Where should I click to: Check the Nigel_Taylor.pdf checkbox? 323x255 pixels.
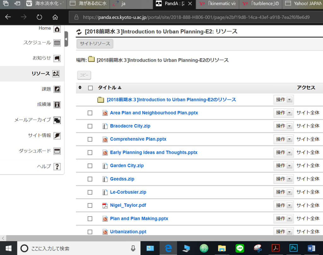(90, 206)
